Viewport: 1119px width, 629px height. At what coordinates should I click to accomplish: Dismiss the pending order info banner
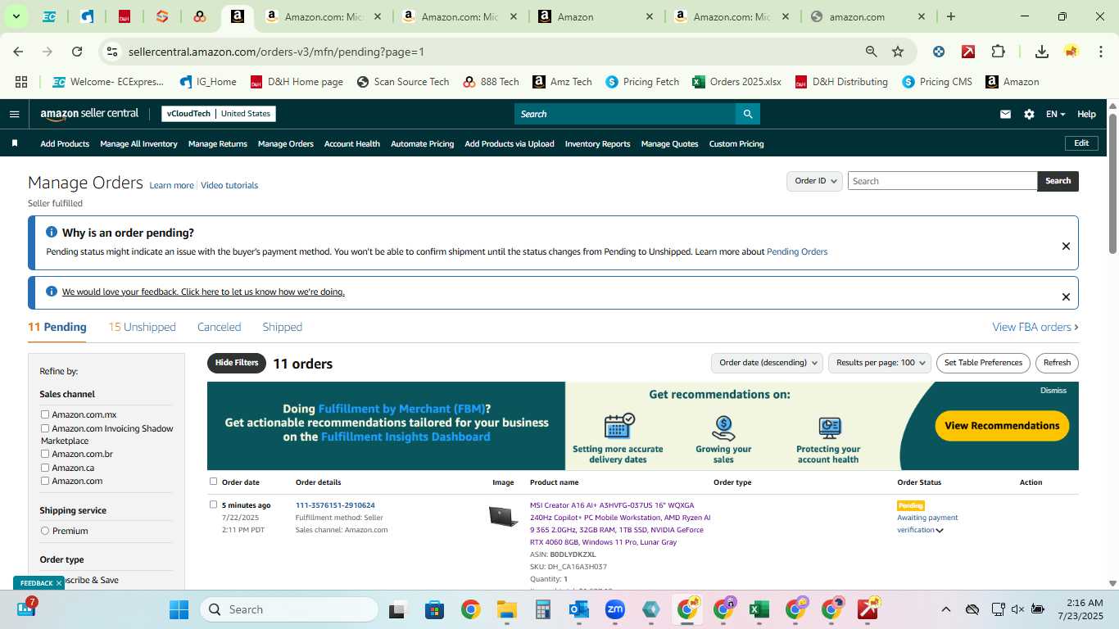click(x=1066, y=246)
